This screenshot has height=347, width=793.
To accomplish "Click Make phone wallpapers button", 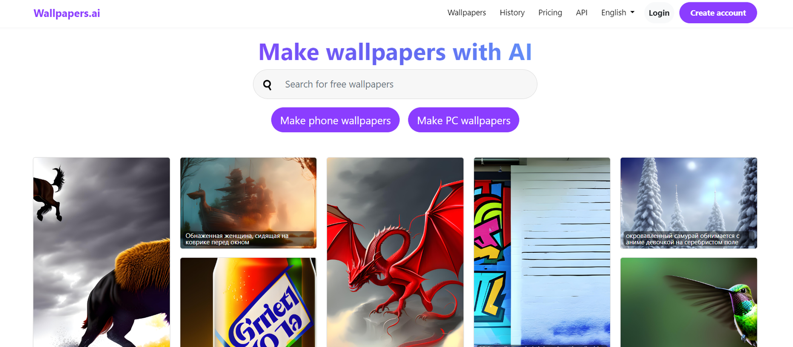I will coord(335,120).
